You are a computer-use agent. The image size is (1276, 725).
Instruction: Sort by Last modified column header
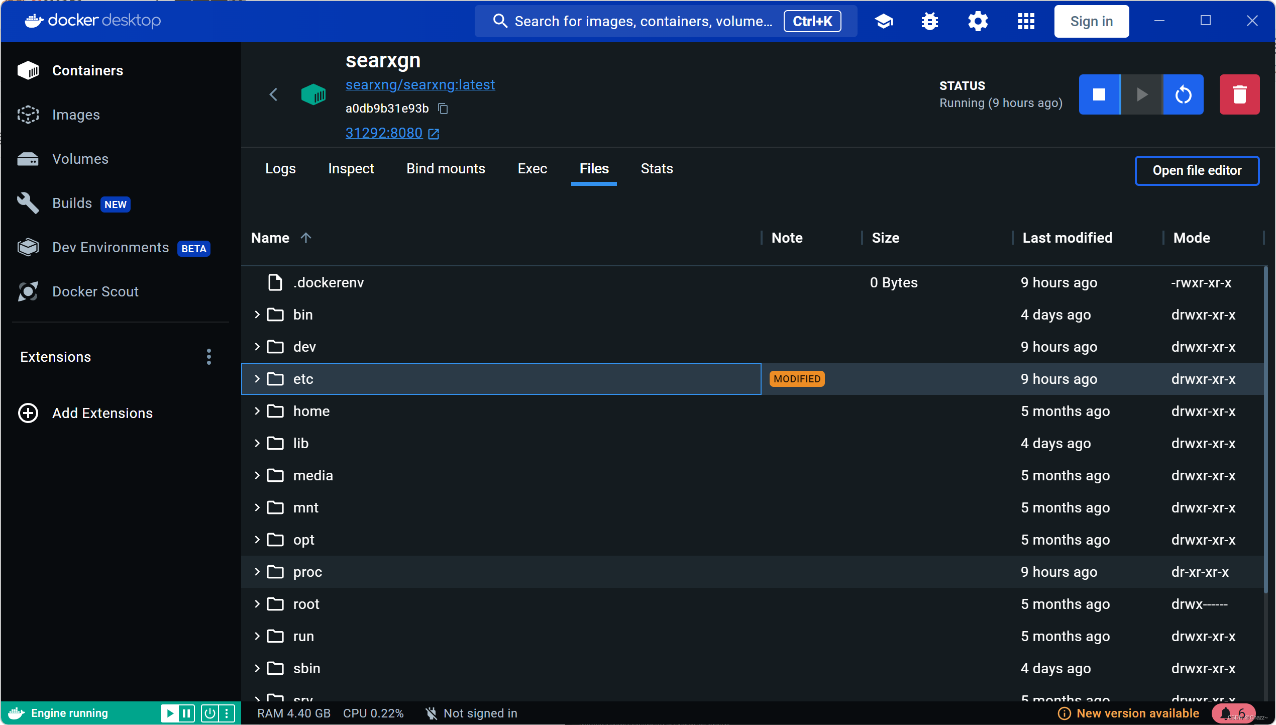click(x=1067, y=238)
